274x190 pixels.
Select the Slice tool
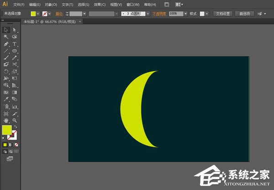coord(15,113)
